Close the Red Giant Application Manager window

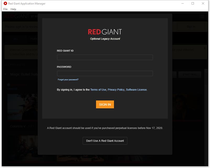pyautogui.click(x=203, y=3)
